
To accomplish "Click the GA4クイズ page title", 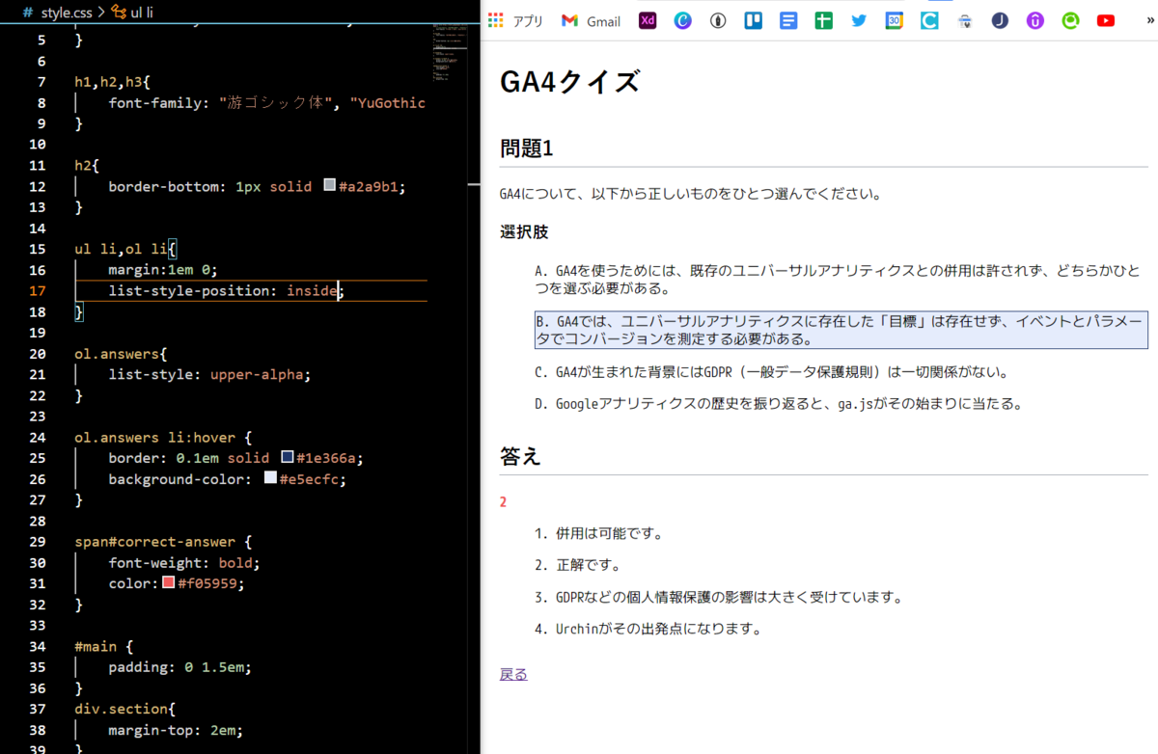I will point(569,82).
